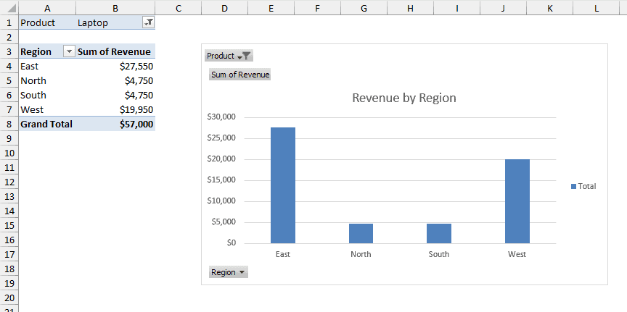Click the Sum of Revenue chart field button
Viewport: 627px width, 312px height.
[240, 75]
